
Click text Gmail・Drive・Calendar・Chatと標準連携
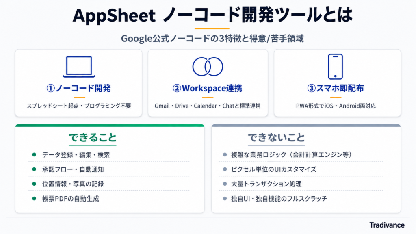[208, 106]
